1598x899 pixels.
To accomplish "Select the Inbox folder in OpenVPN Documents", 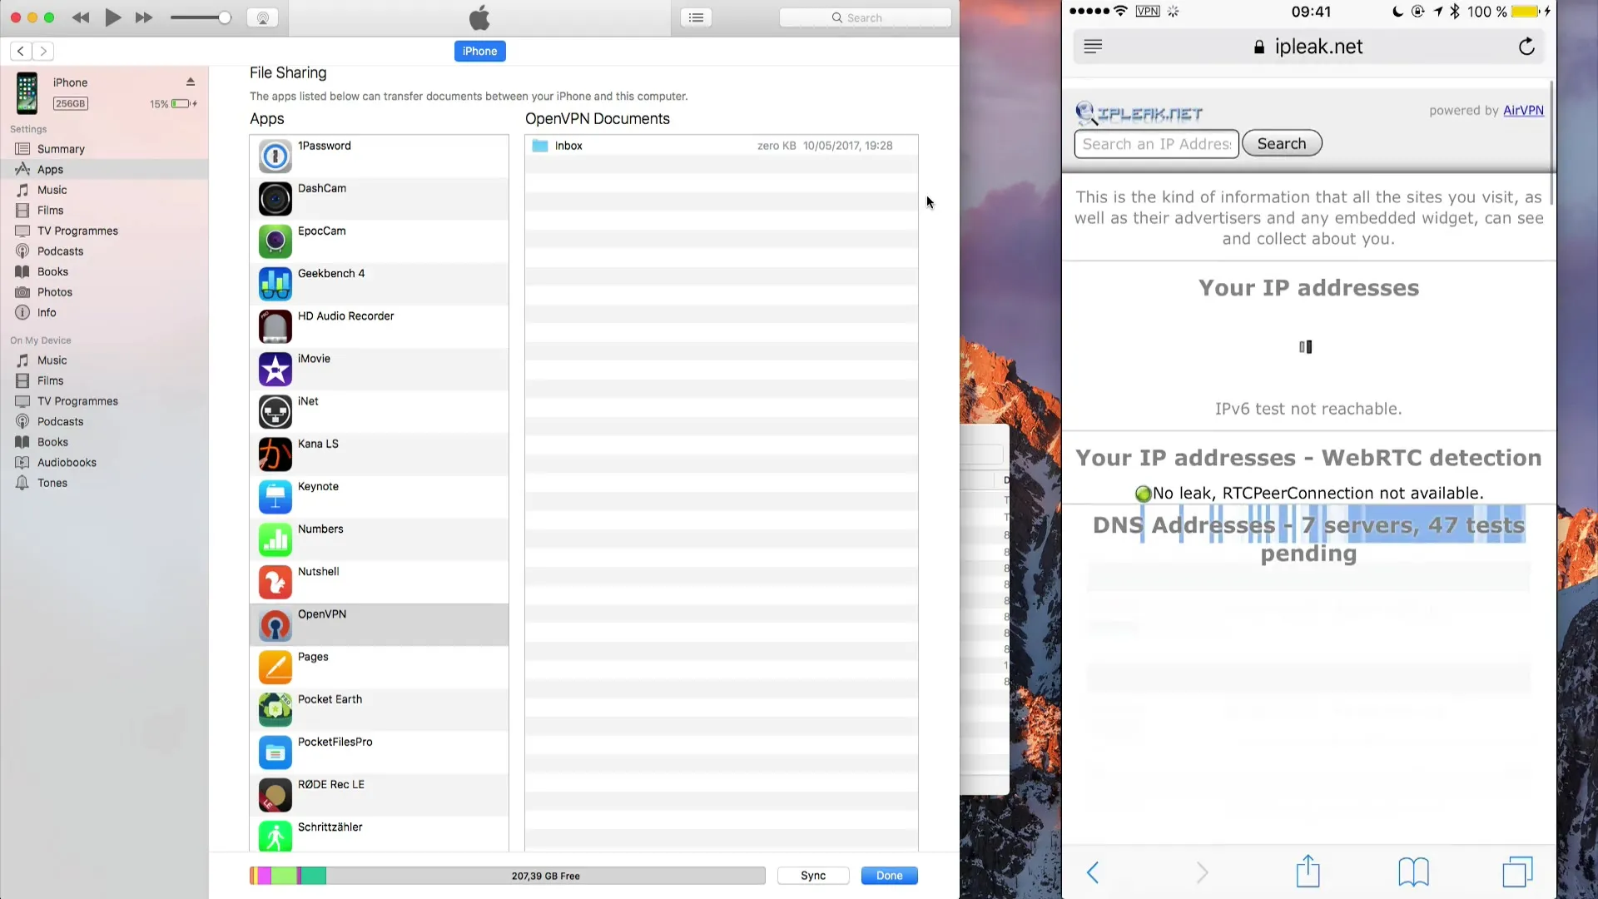I will coord(722,146).
